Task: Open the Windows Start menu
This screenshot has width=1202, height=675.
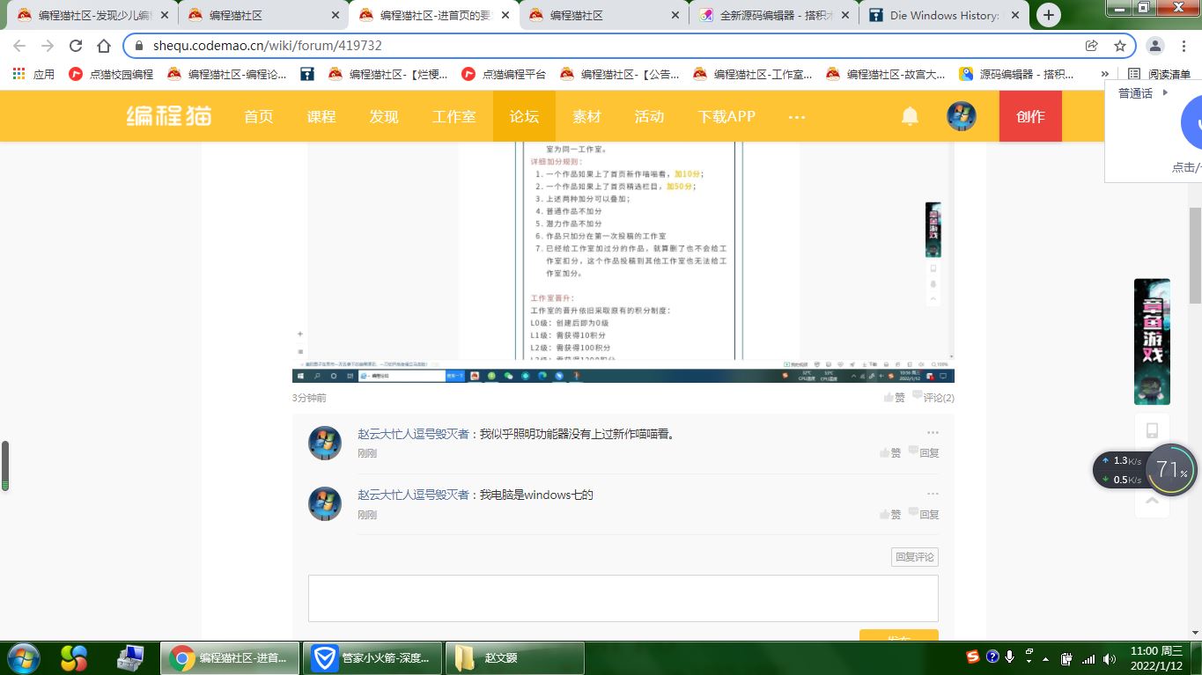Action: (x=23, y=657)
